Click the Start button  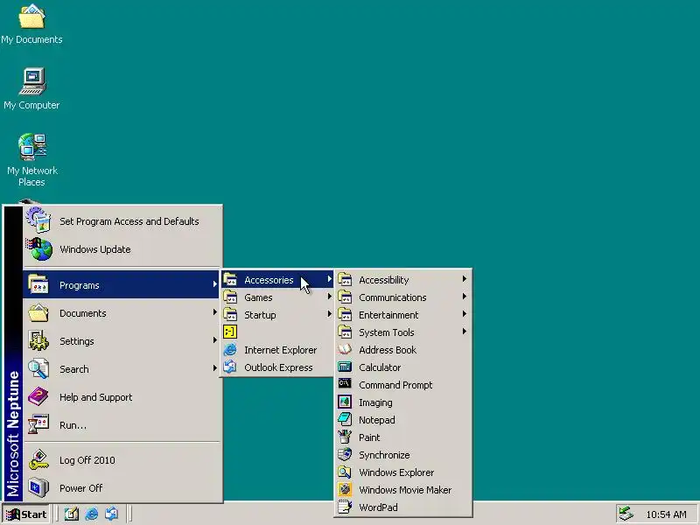pos(25,514)
